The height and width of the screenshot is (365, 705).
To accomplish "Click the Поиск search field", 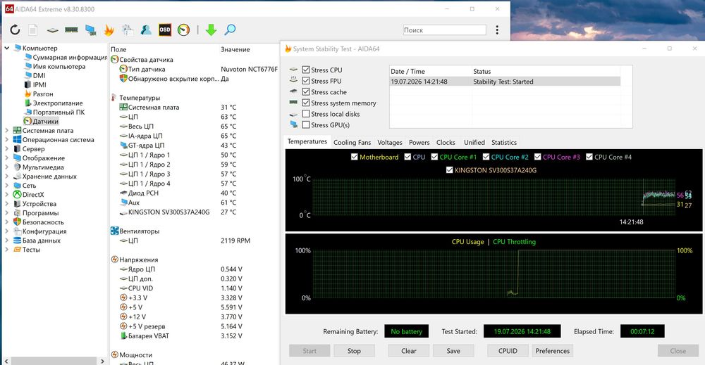I will [444, 30].
